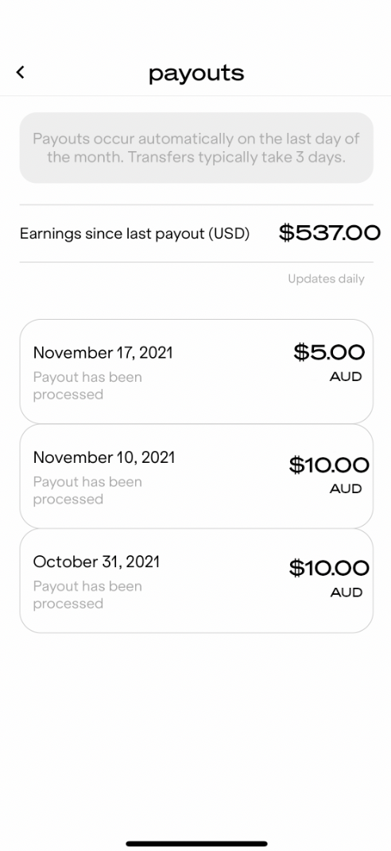Tap the November 10, 2021 date text
The height and width of the screenshot is (851, 391).
pyautogui.click(x=104, y=457)
